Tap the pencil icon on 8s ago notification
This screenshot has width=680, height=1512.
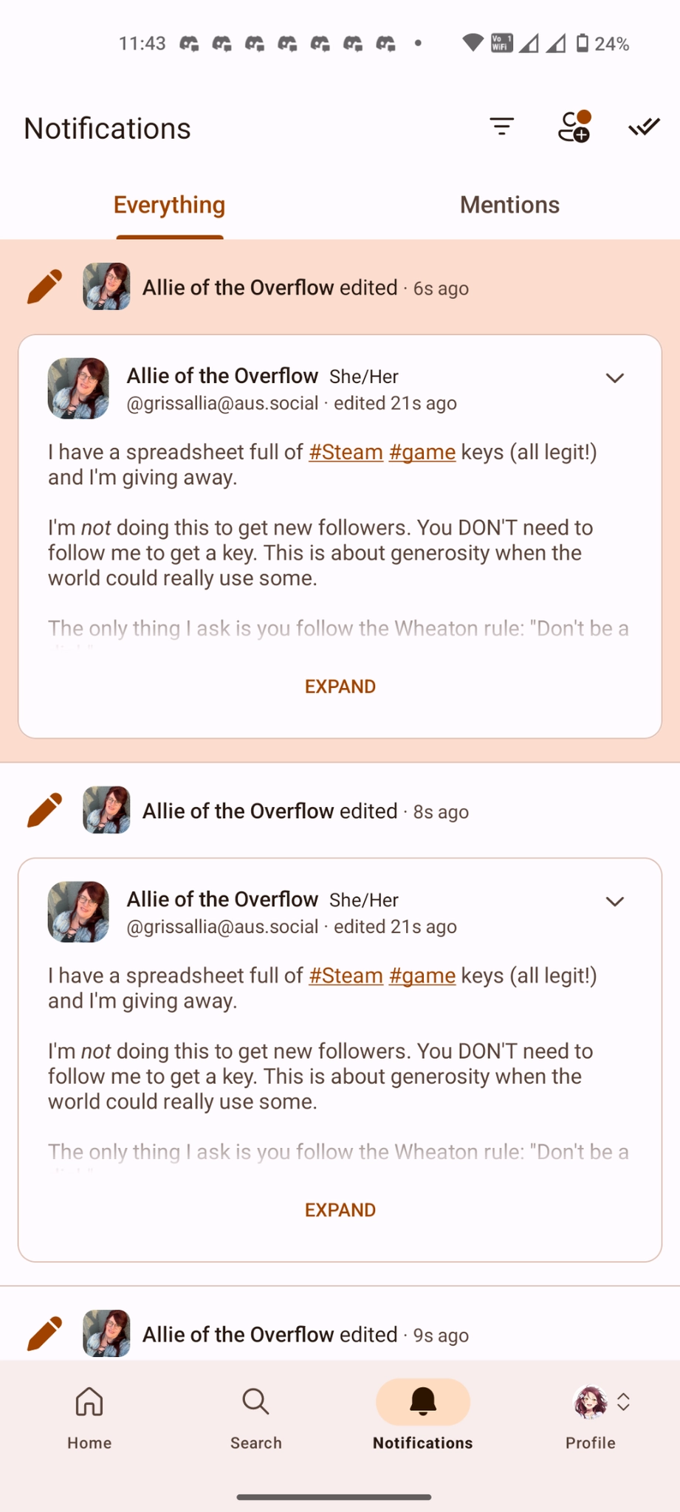click(44, 810)
